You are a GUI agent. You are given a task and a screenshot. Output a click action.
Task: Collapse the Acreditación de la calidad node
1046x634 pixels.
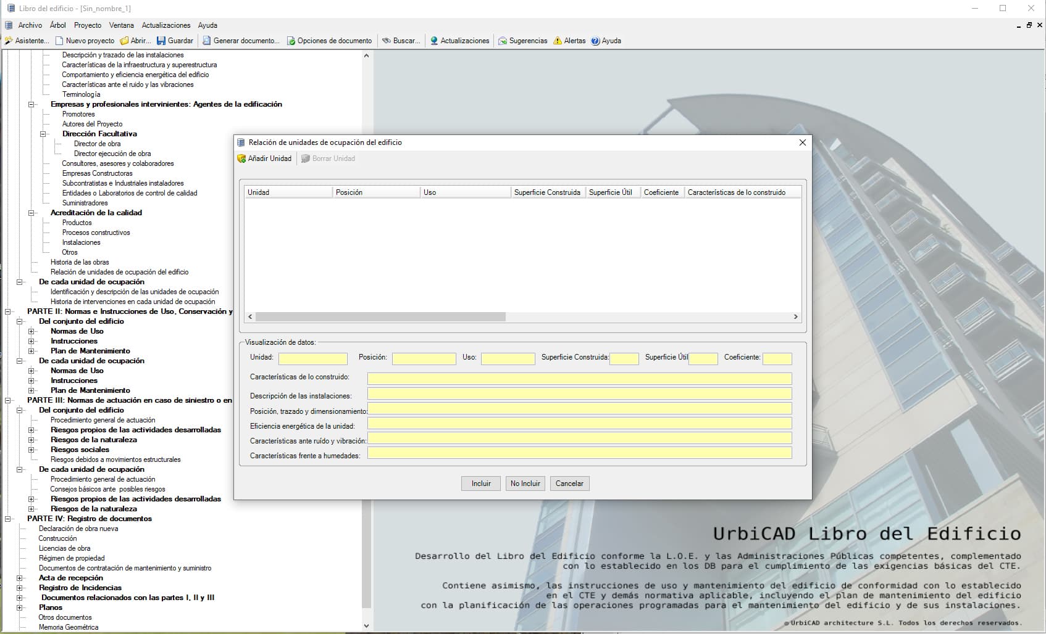coord(31,213)
